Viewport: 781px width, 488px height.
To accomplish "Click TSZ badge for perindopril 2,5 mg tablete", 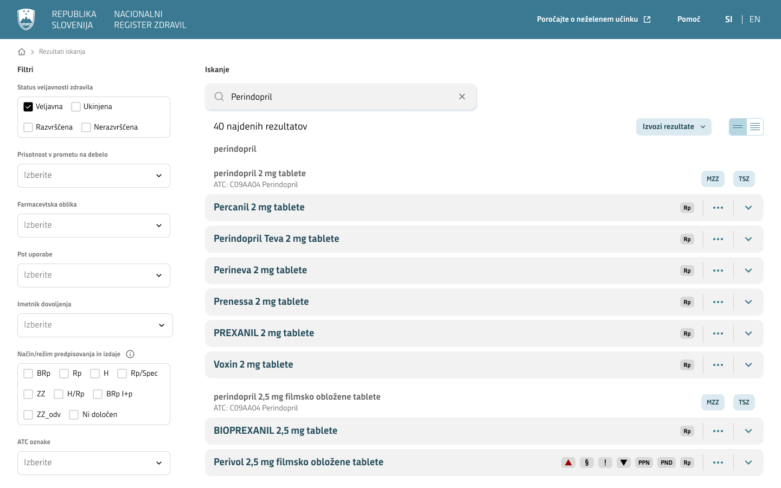I will click(x=744, y=402).
